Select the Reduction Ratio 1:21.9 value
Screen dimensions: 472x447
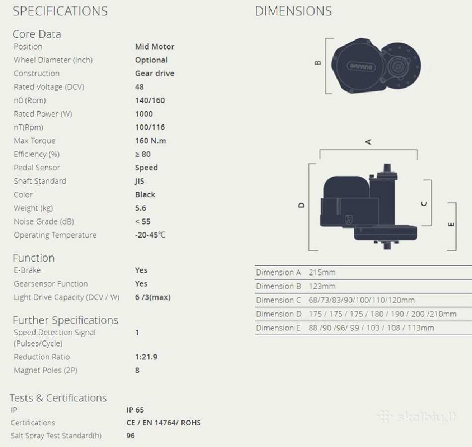coord(146,357)
